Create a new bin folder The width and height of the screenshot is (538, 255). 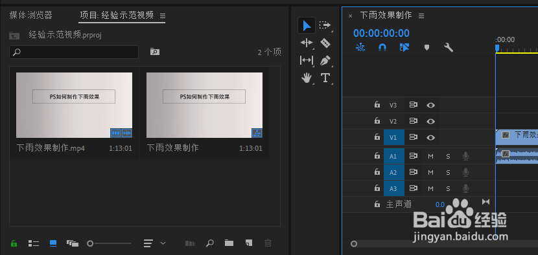(x=229, y=243)
